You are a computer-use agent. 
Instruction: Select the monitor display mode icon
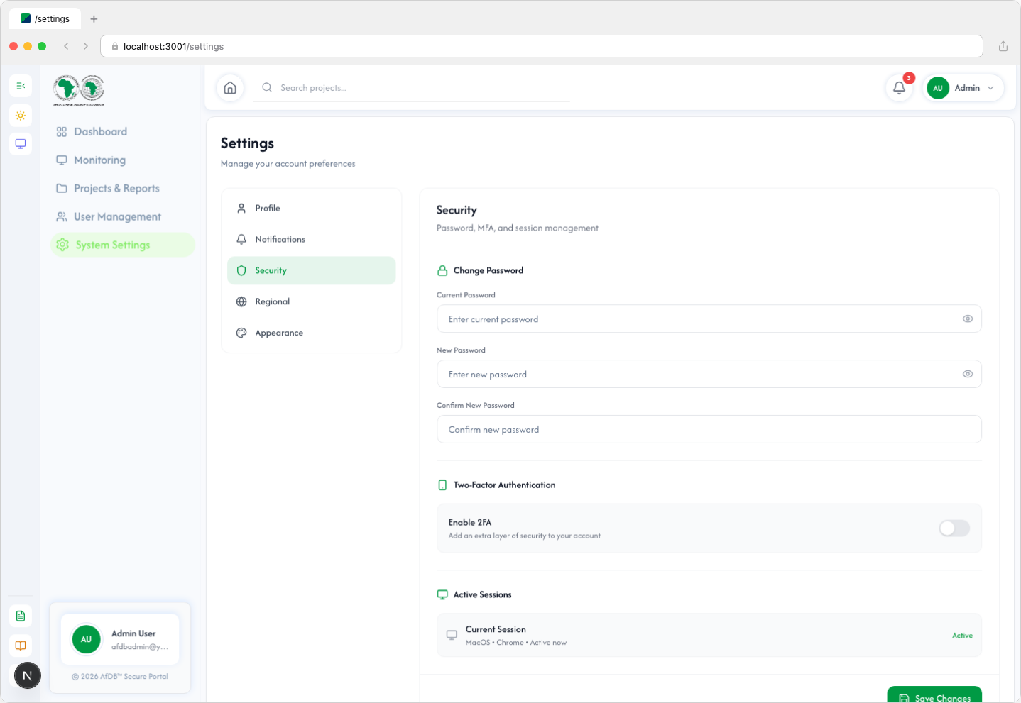21,144
